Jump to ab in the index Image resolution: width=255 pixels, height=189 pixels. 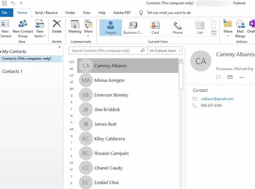point(71,69)
